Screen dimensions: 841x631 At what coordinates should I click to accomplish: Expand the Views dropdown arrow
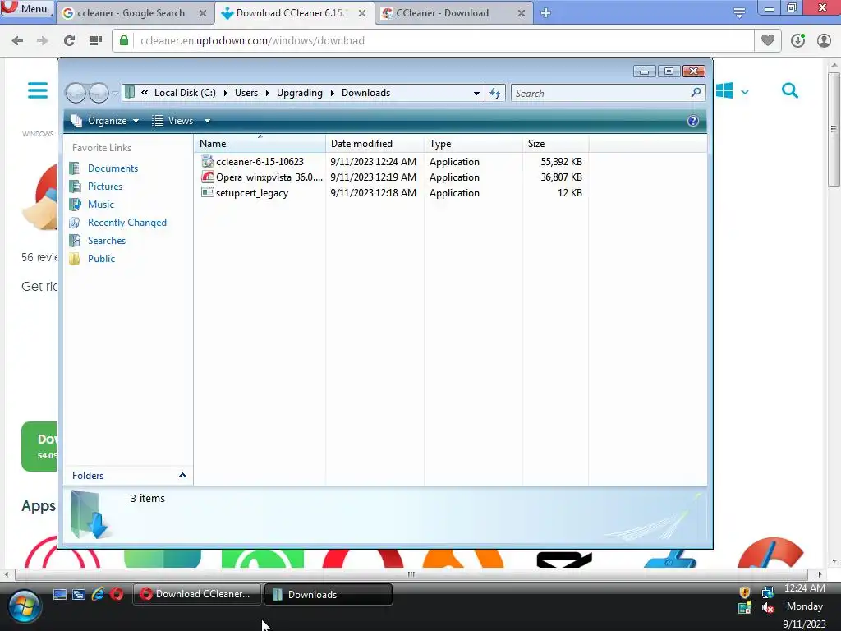pyautogui.click(x=207, y=122)
